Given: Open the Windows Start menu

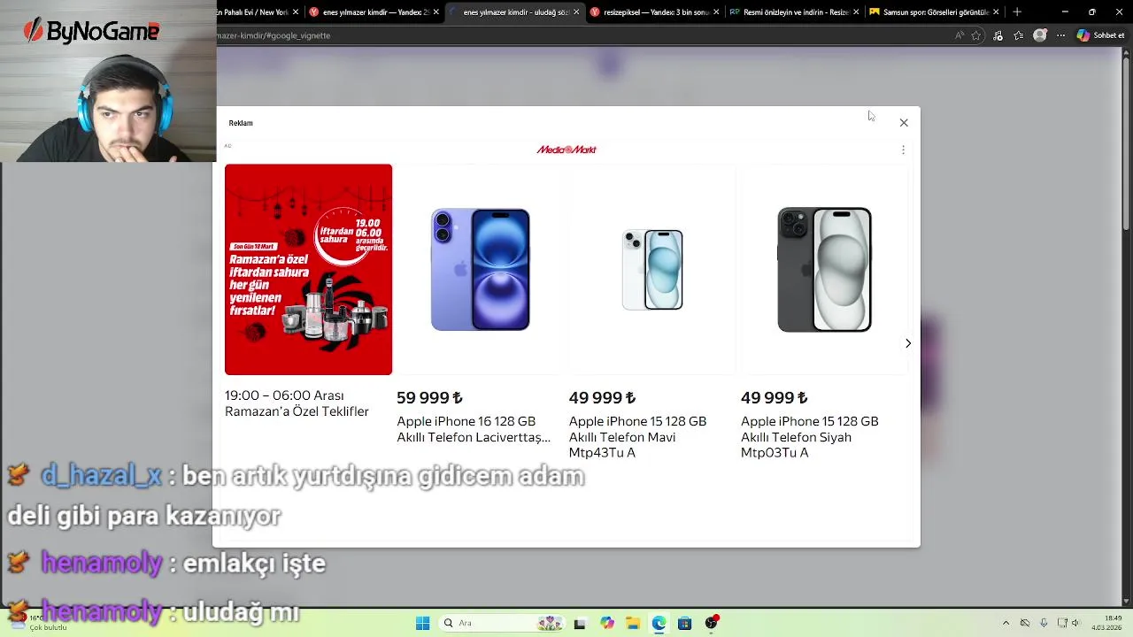Looking at the screenshot, I should tap(422, 624).
